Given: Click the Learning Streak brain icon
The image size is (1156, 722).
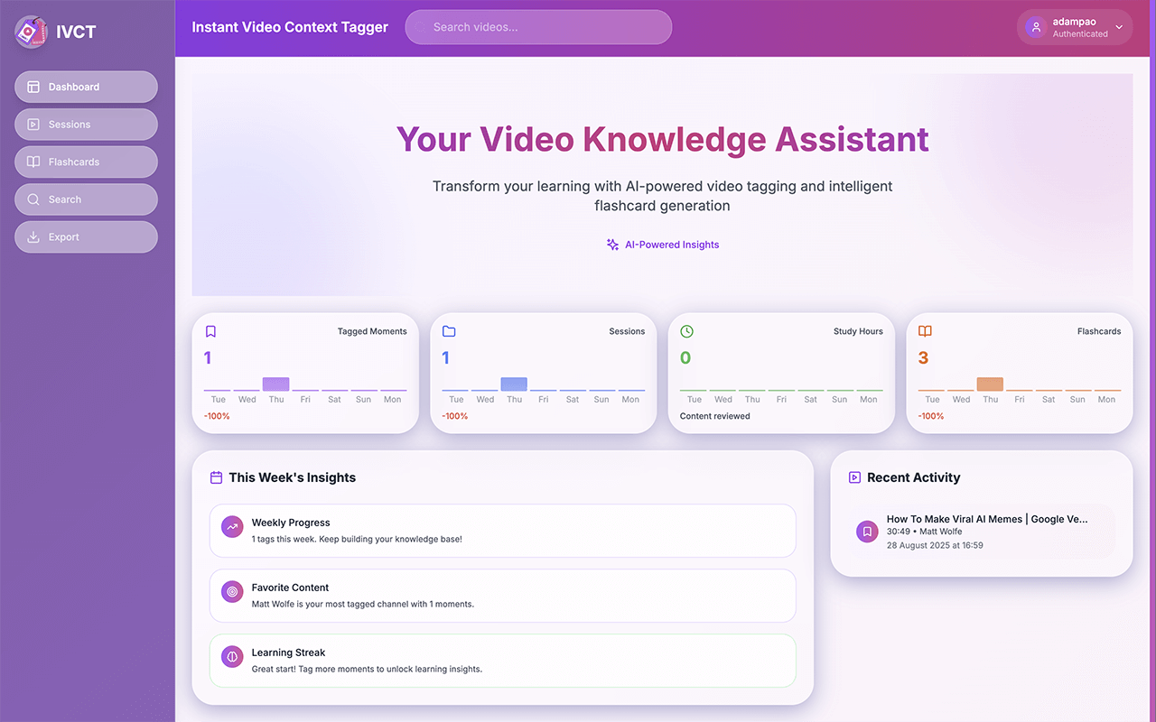Looking at the screenshot, I should coord(232,657).
